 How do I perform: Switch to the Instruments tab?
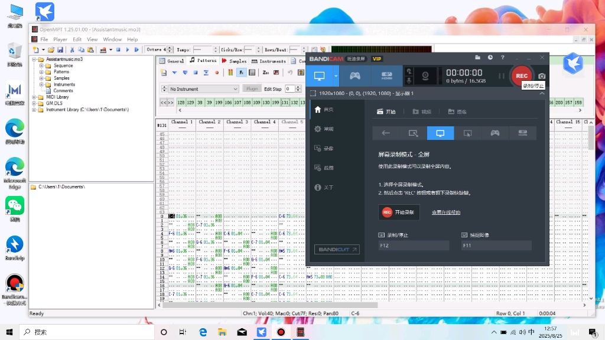[x=269, y=61]
